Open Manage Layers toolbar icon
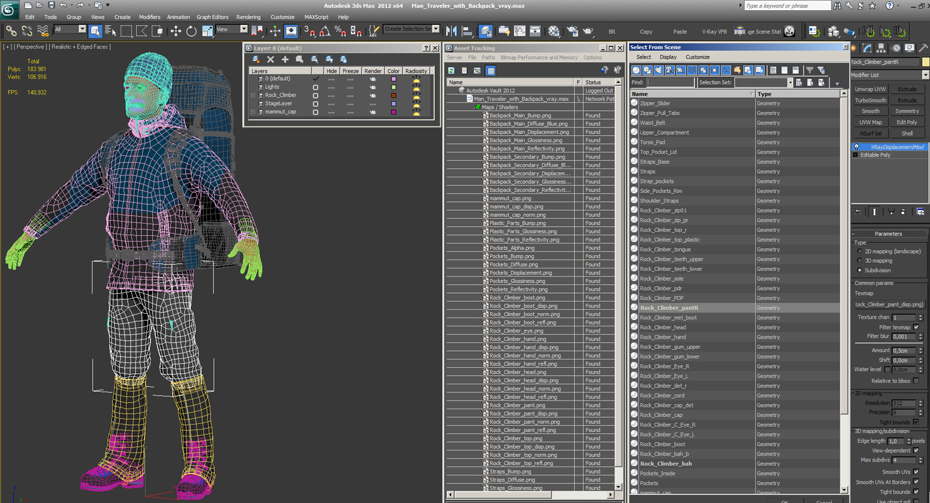 click(486, 31)
